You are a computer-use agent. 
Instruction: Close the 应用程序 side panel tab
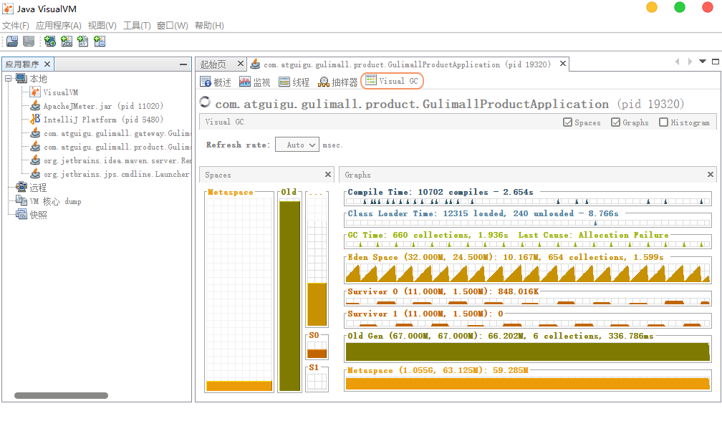pyautogui.click(x=47, y=64)
